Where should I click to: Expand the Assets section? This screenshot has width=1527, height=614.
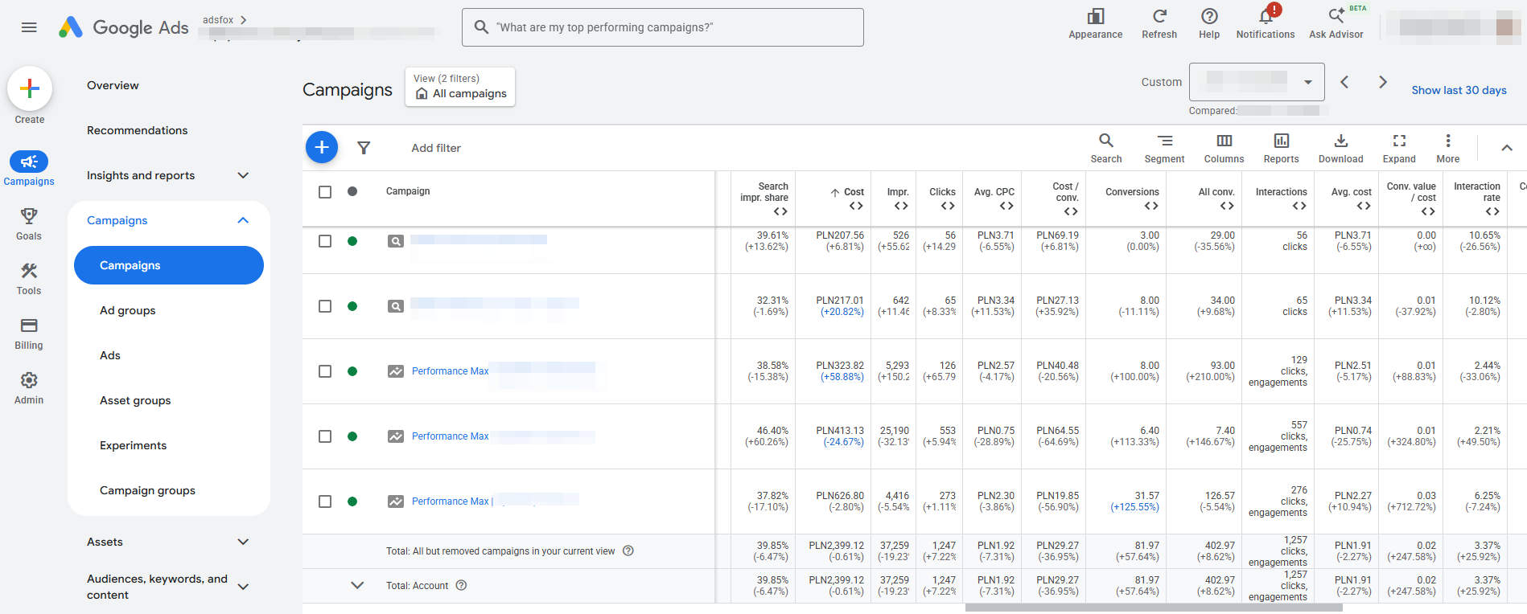(x=243, y=542)
